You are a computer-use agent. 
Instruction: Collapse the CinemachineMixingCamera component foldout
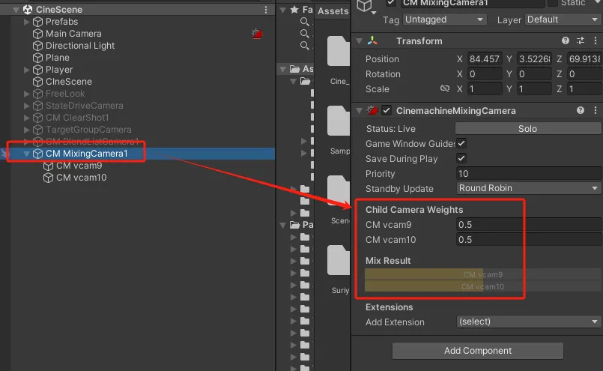click(x=360, y=111)
